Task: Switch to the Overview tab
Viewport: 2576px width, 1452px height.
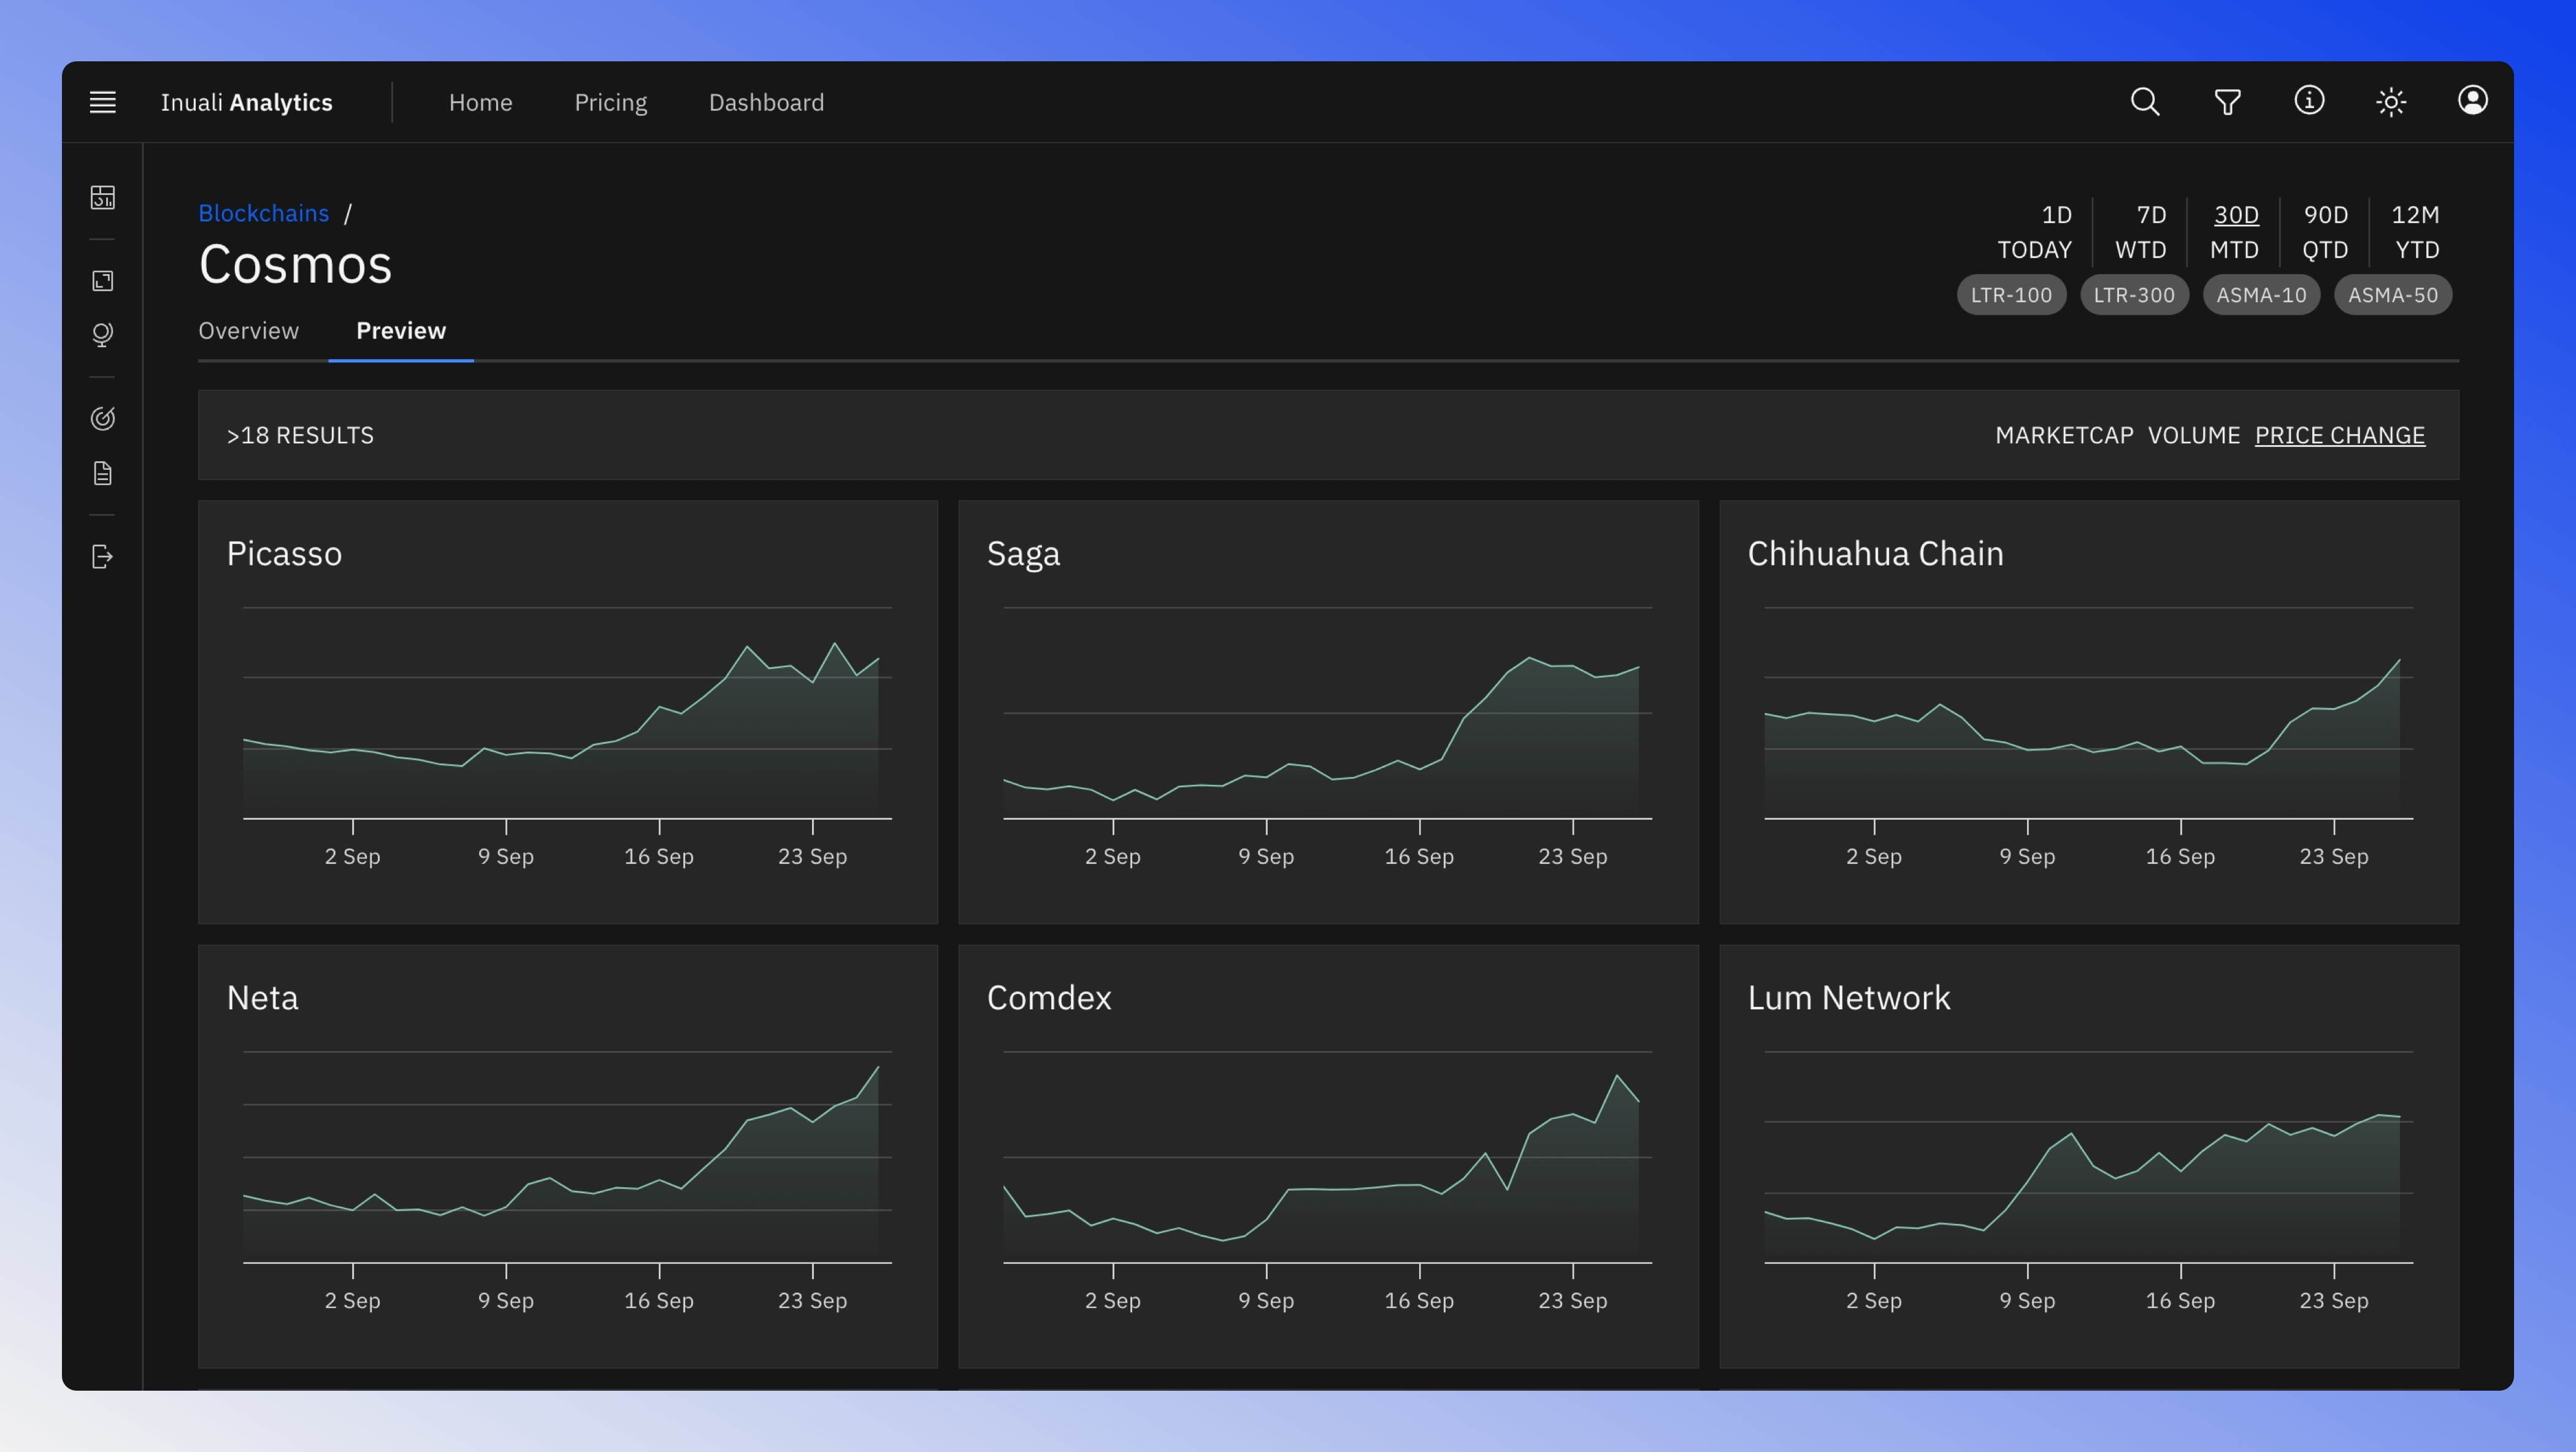Action: (x=248, y=331)
